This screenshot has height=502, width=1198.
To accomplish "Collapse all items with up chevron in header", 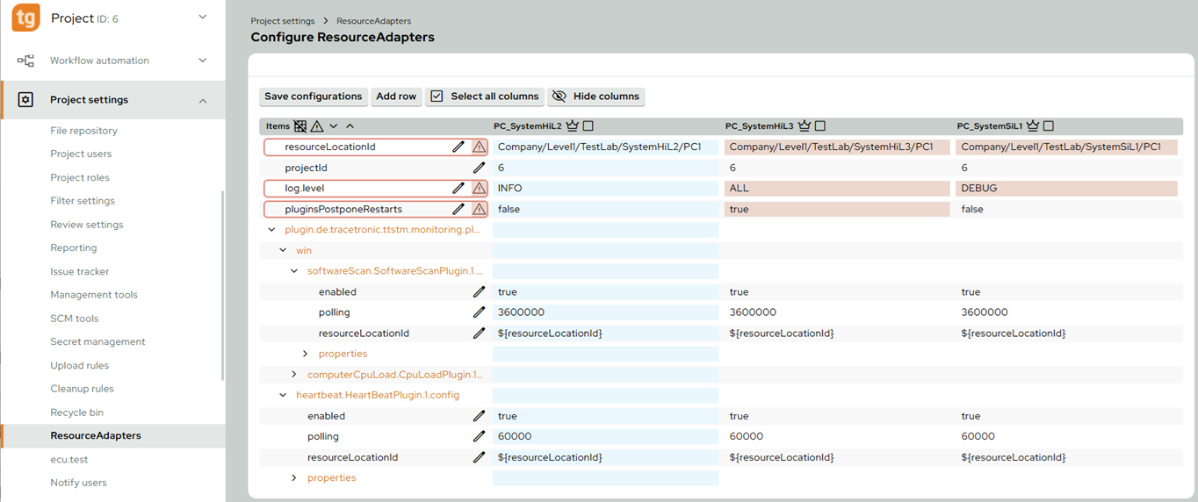I will pos(350,126).
